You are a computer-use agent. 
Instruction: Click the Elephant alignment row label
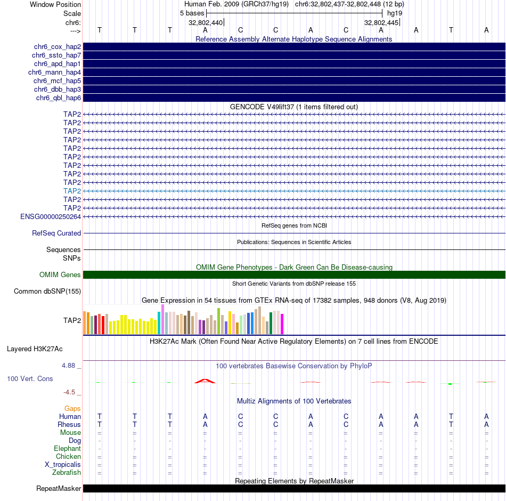[x=68, y=449]
